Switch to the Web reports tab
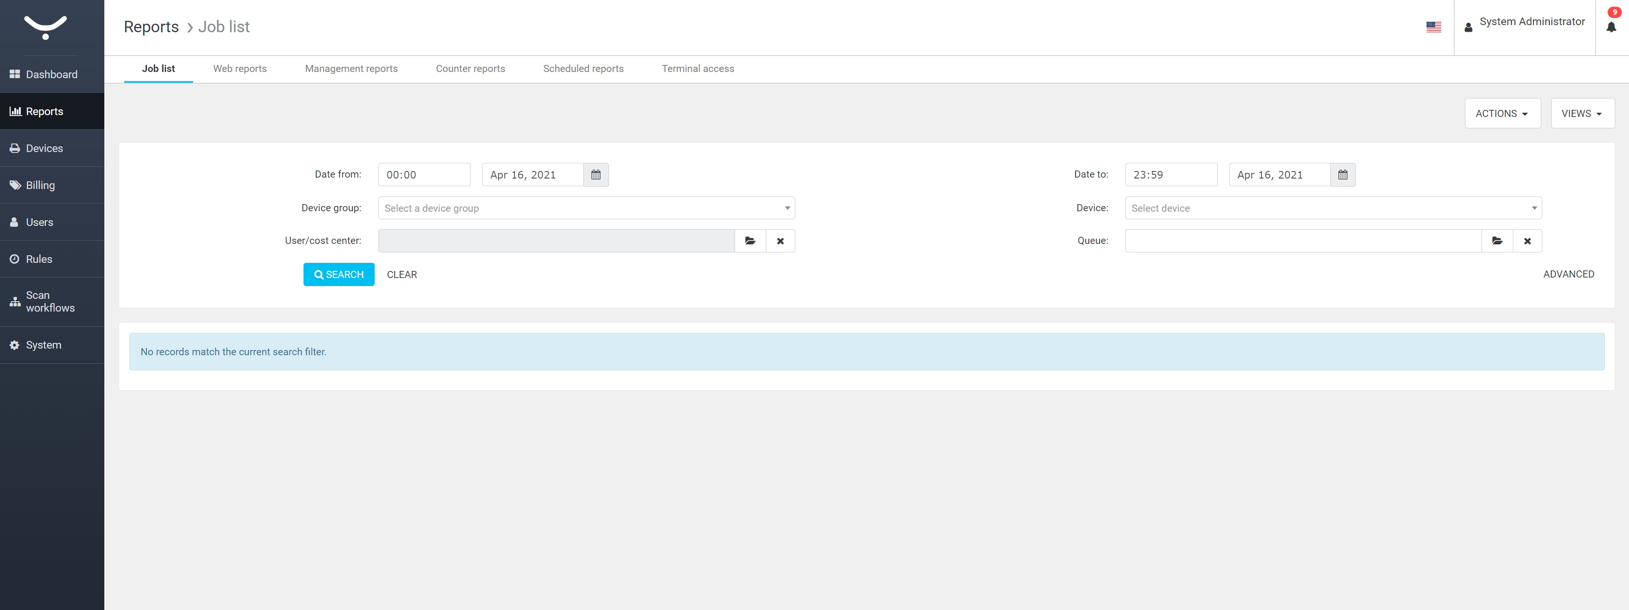The width and height of the screenshot is (1629, 610). tap(239, 69)
